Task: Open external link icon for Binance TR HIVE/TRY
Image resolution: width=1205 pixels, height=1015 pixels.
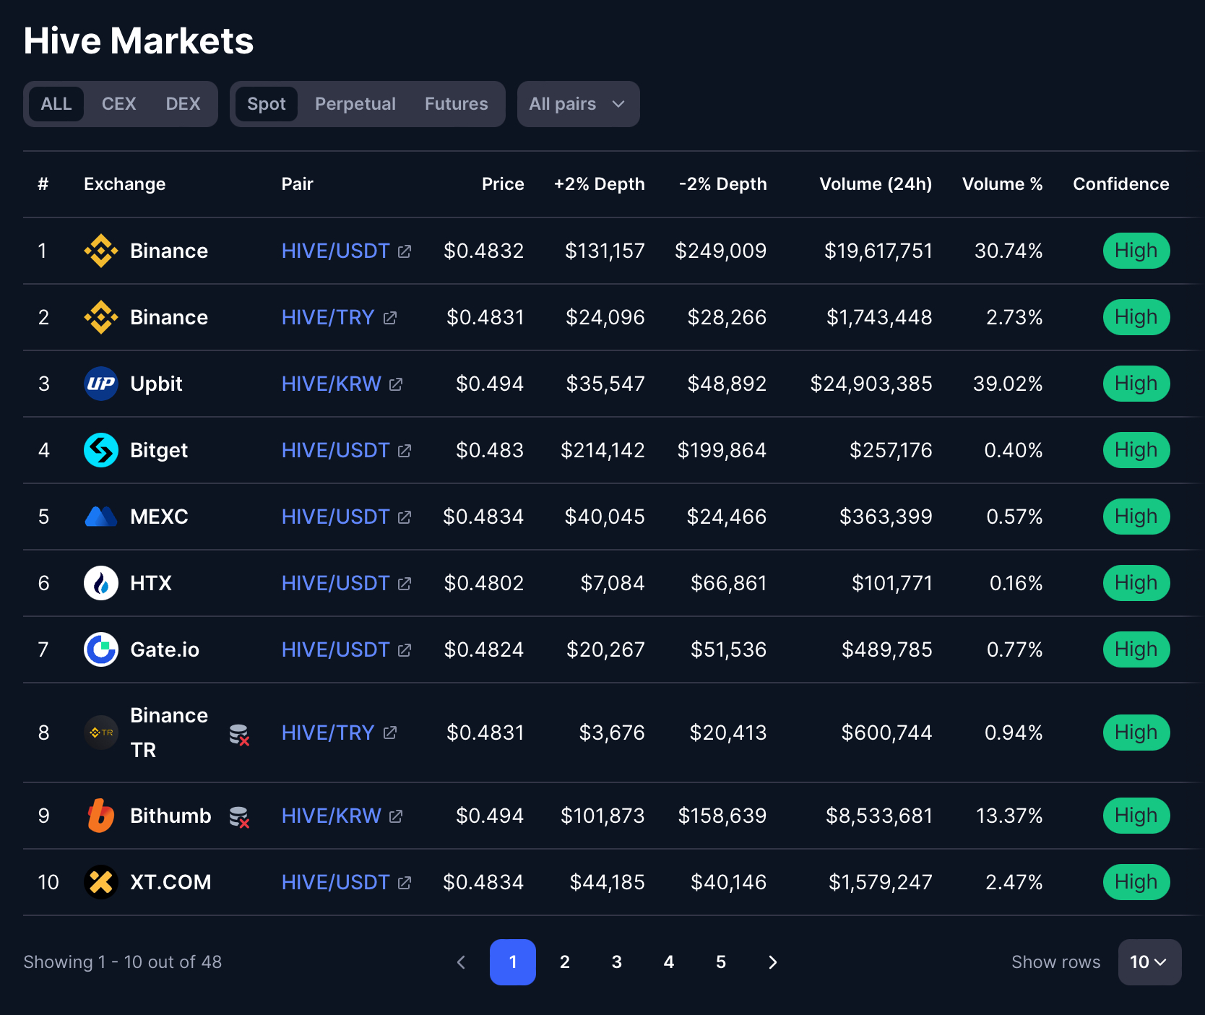Action: click(x=390, y=733)
